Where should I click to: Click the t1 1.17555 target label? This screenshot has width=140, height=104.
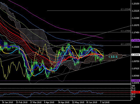pos(125,31)
